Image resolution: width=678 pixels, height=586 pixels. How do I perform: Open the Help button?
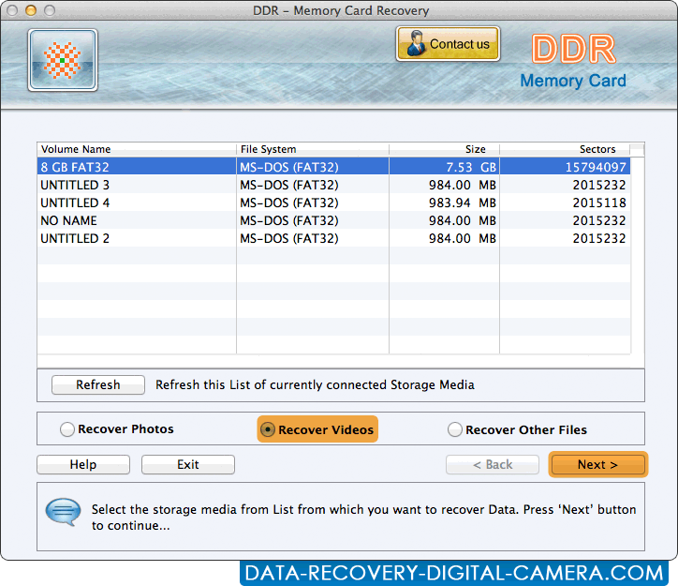click(83, 464)
